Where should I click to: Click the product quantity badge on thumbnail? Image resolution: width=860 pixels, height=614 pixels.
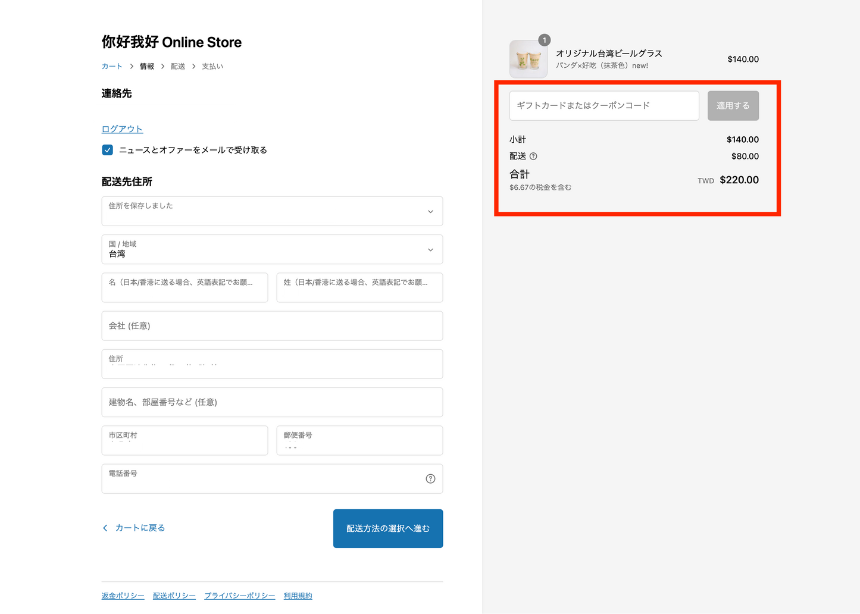coord(544,40)
